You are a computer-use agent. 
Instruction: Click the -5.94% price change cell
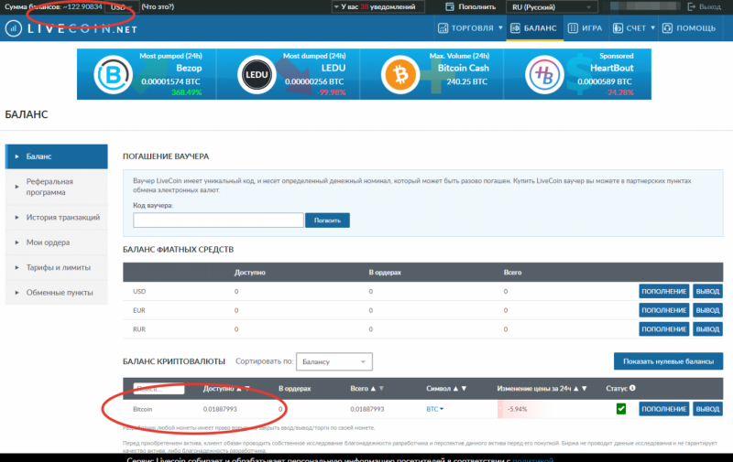pos(517,409)
